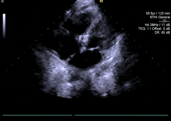Click the 'DR: 65 dB' setting
The width and height of the screenshot is (171, 121).
[162, 33]
